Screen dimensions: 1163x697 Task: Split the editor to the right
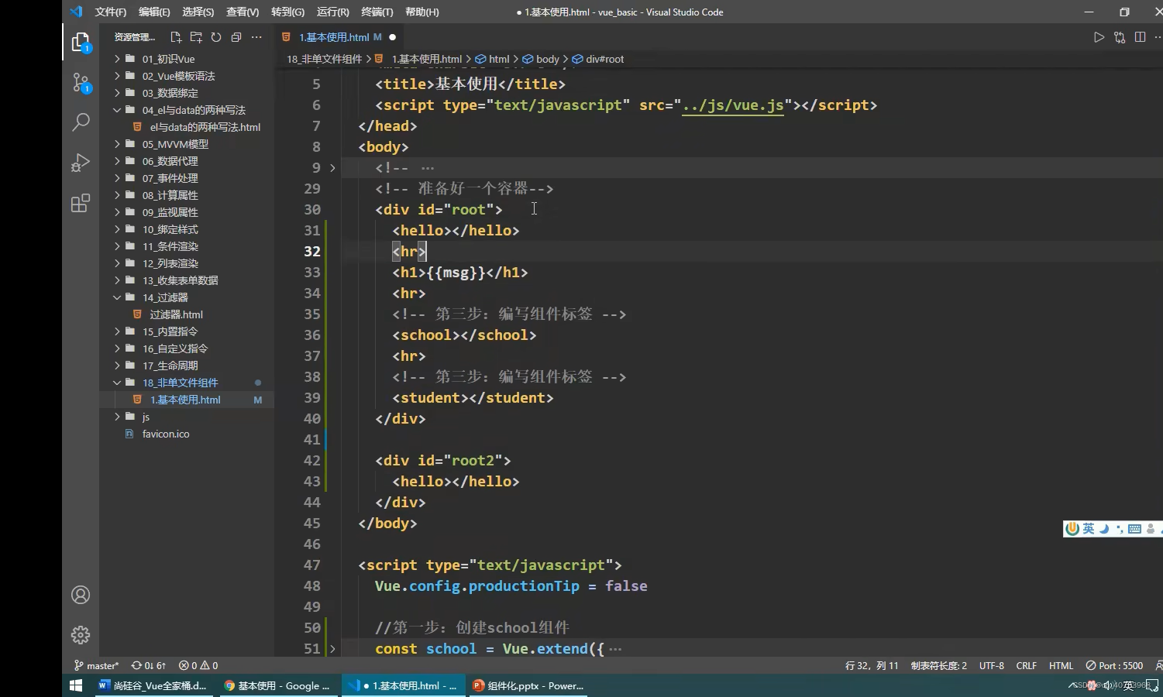[x=1140, y=37]
